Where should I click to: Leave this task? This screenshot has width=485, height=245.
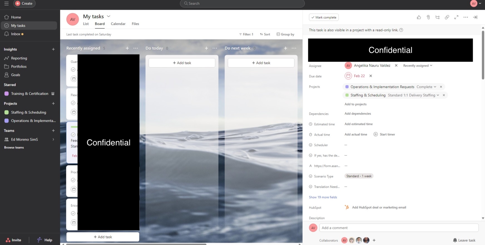pos(464,240)
